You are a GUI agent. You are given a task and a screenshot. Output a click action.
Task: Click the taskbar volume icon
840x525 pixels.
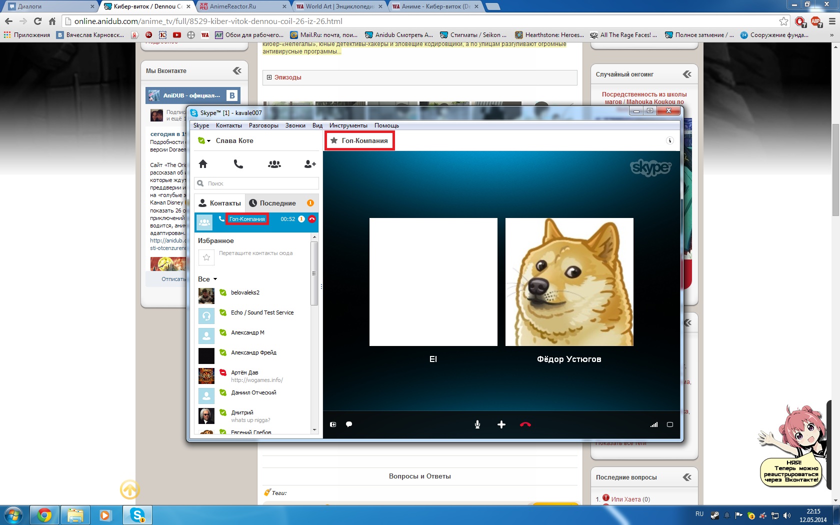coord(787,515)
